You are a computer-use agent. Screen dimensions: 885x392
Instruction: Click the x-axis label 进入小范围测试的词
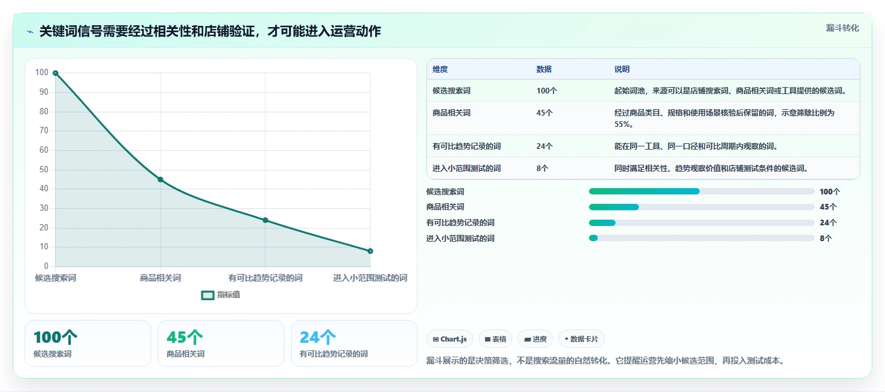pyautogui.click(x=370, y=278)
